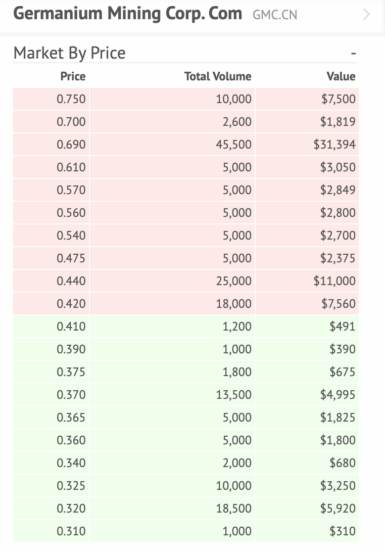This screenshot has height=552, width=385.
Task: Click the 45,500 total volume cell
Action: (x=233, y=145)
